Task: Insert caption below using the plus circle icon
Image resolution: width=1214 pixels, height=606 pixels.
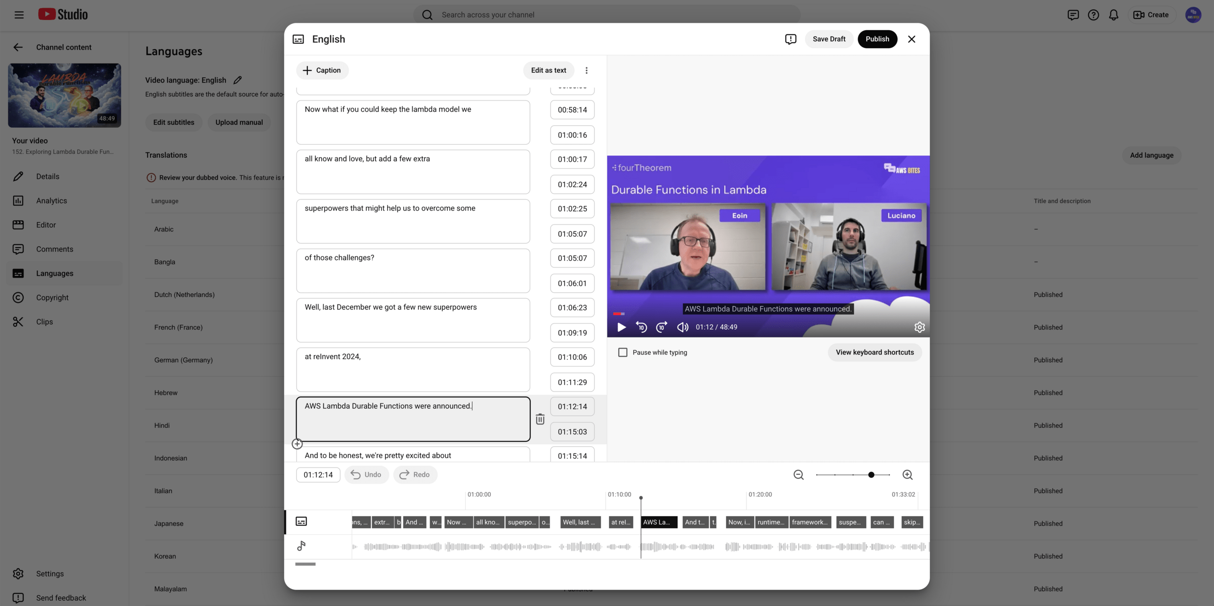Action: (x=297, y=444)
